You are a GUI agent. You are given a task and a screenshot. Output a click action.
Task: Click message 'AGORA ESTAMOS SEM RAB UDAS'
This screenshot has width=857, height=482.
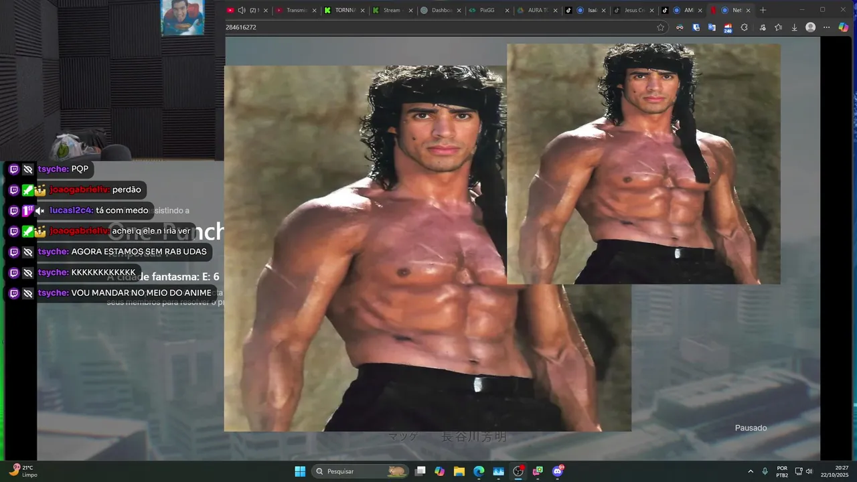[139, 252]
